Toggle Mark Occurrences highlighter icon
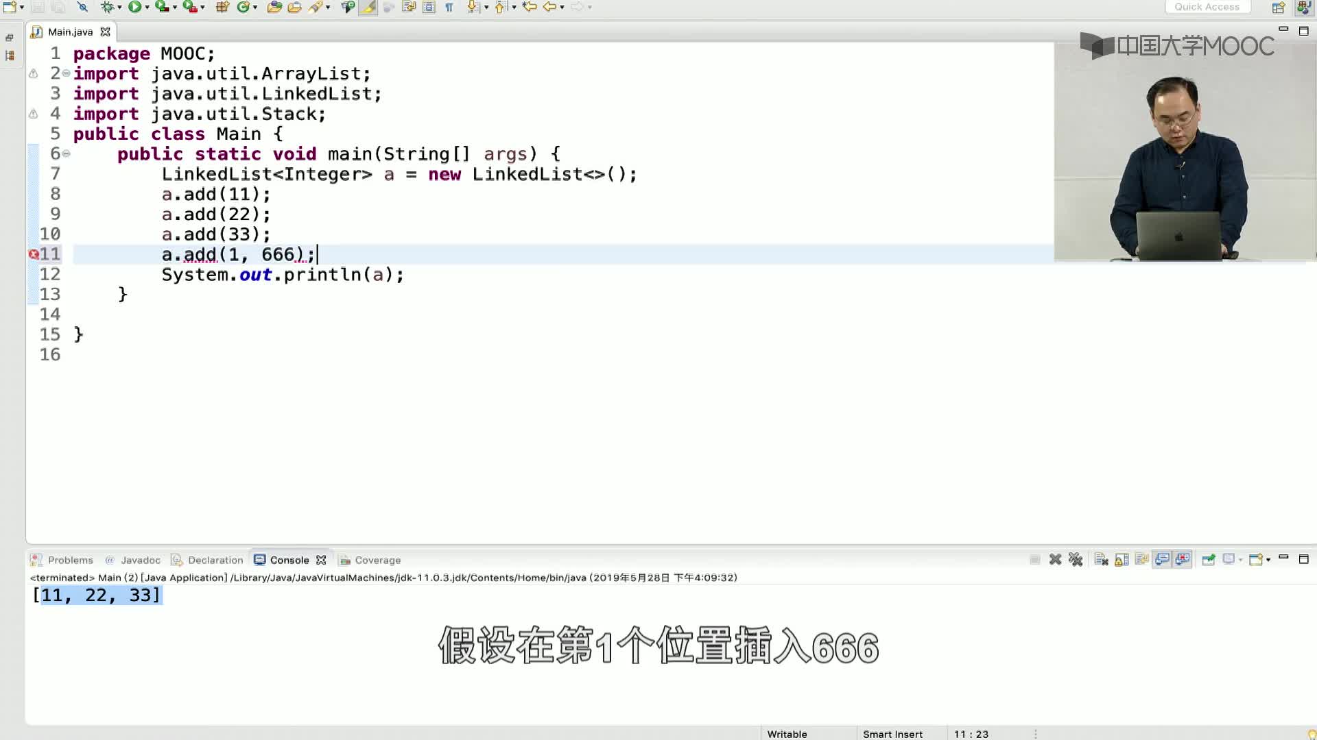This screenshot has height=740, width=1317. click(x=368, y=7)
